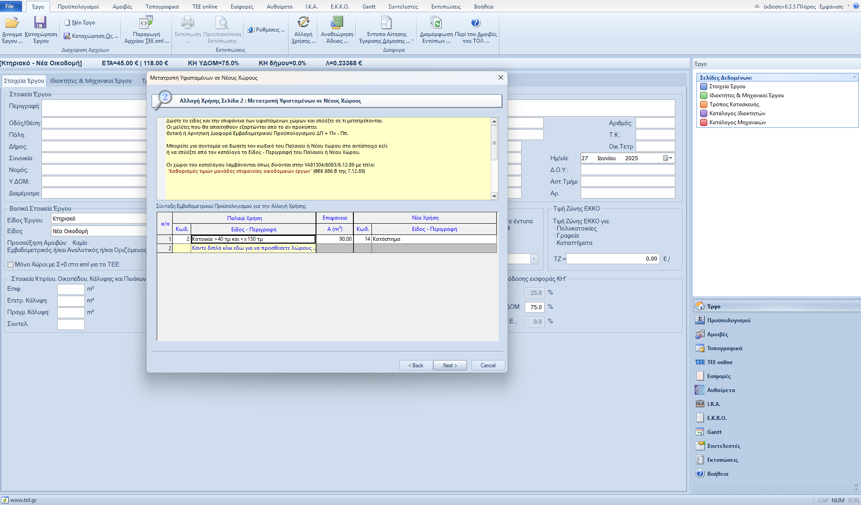Select Τρόπος Κατασκευής in data pages list

(734, 104)
